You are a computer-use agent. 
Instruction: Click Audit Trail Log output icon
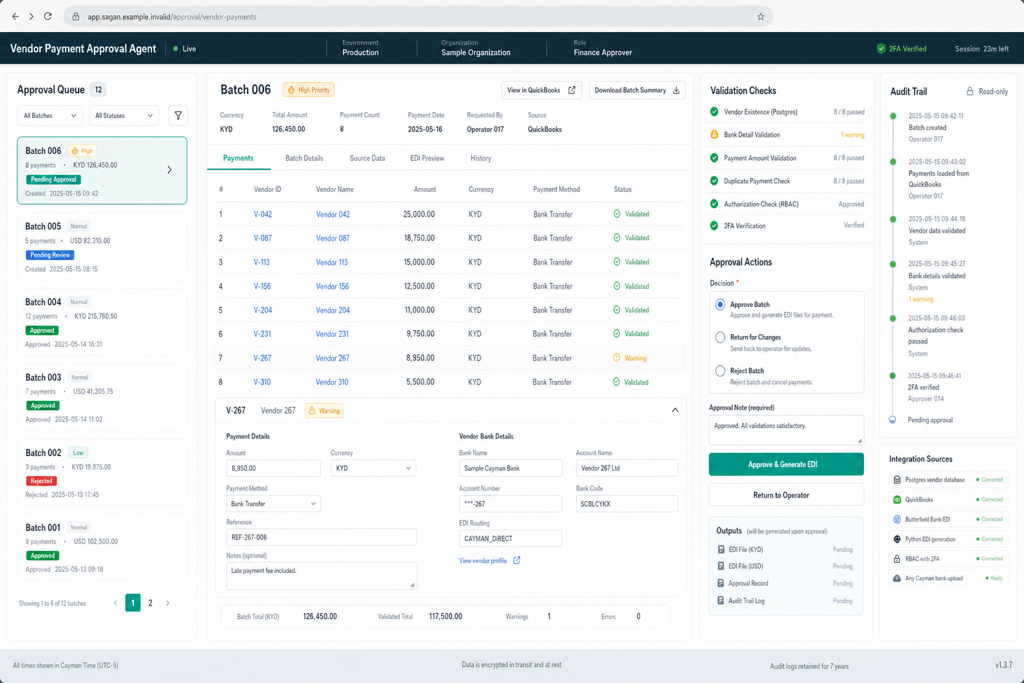721,600
